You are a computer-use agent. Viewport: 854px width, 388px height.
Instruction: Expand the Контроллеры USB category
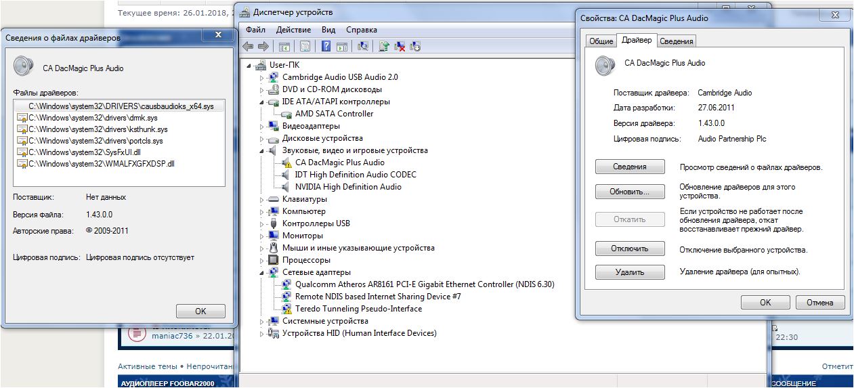(x=262, y=223)
